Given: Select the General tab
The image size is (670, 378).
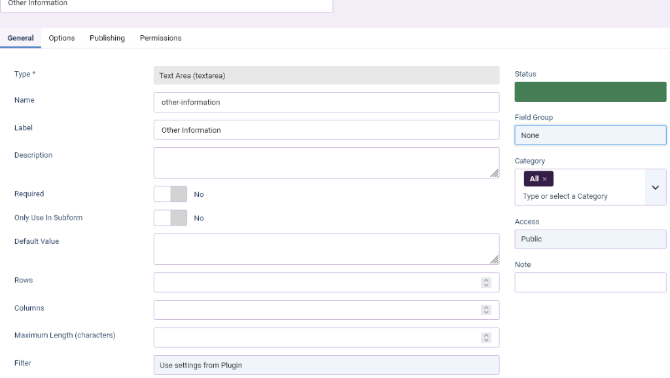Looking at the screenshot, I should point(20,38).
